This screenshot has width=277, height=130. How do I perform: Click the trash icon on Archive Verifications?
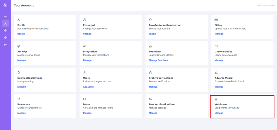click(150, 73)
